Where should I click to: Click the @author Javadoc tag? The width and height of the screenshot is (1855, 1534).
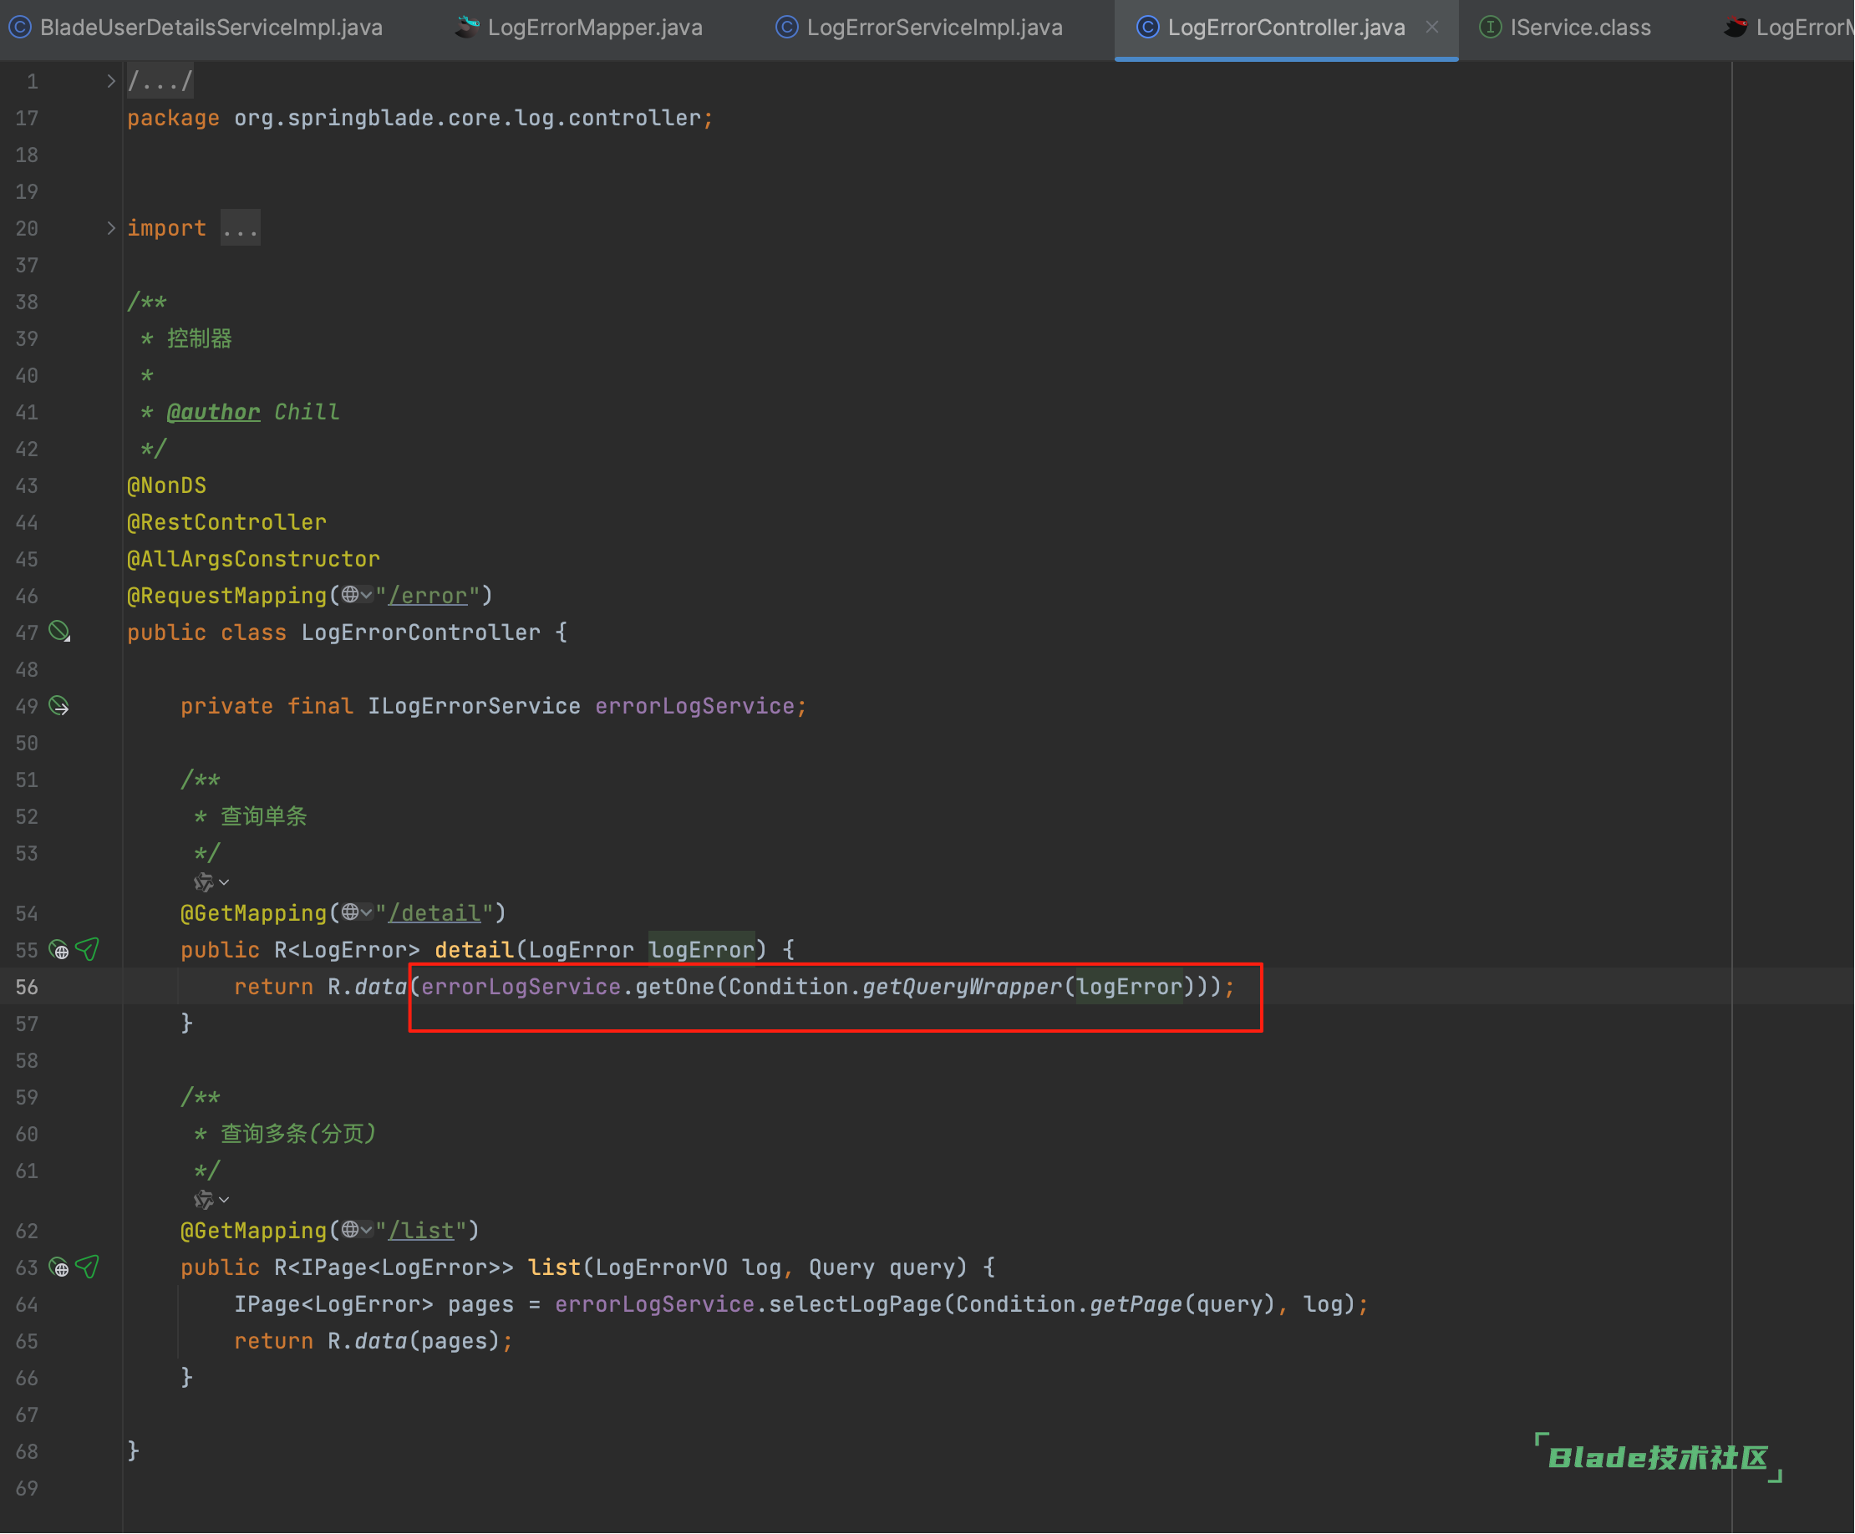click(x=213, y=413)
